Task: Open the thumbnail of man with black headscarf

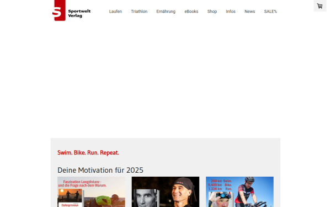Action: click(x=165, y=192)
